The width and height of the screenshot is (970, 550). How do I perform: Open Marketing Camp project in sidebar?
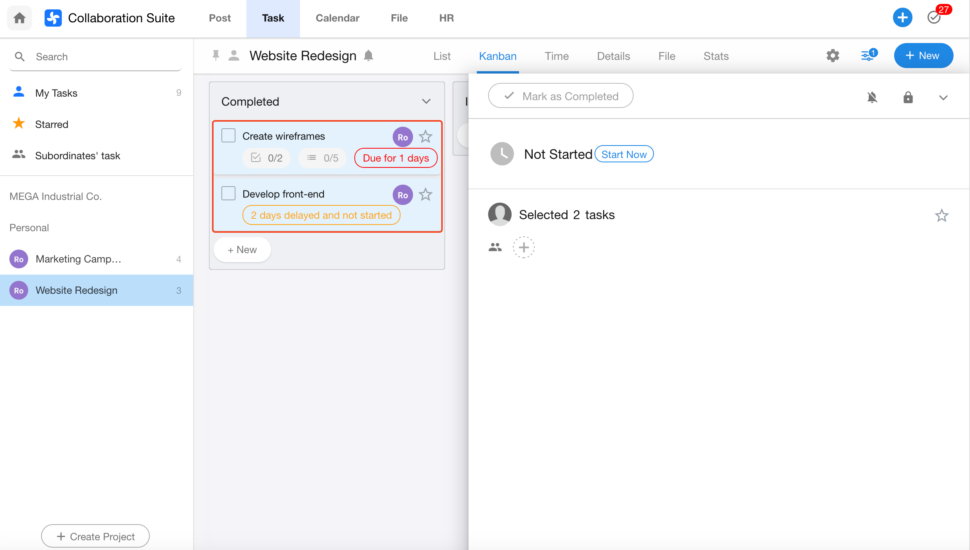(78, 259)
